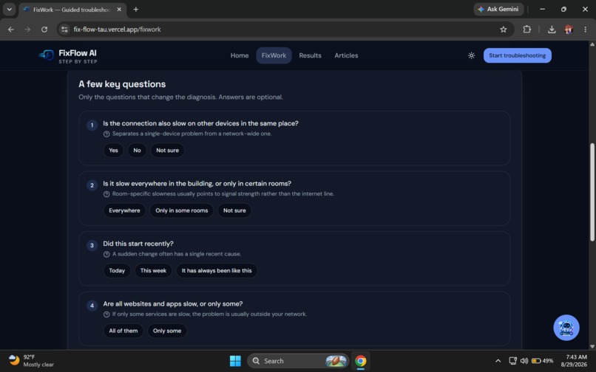The height and width of the screenshot is (372, 596).
Task: Select This week option
Action: [x=153, y=271]
